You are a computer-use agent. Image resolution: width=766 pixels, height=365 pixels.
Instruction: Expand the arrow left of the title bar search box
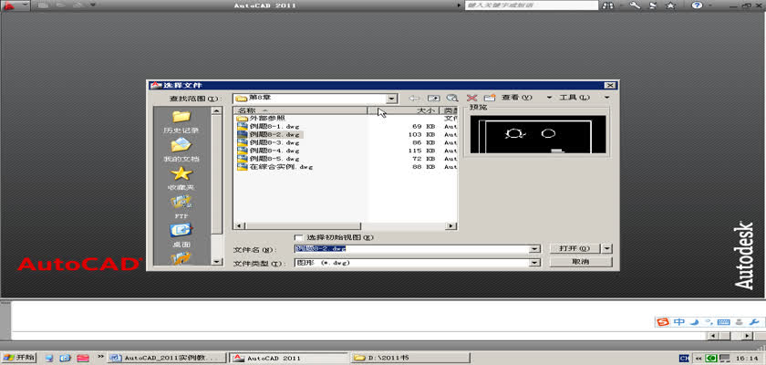click(x=460, y=5)
